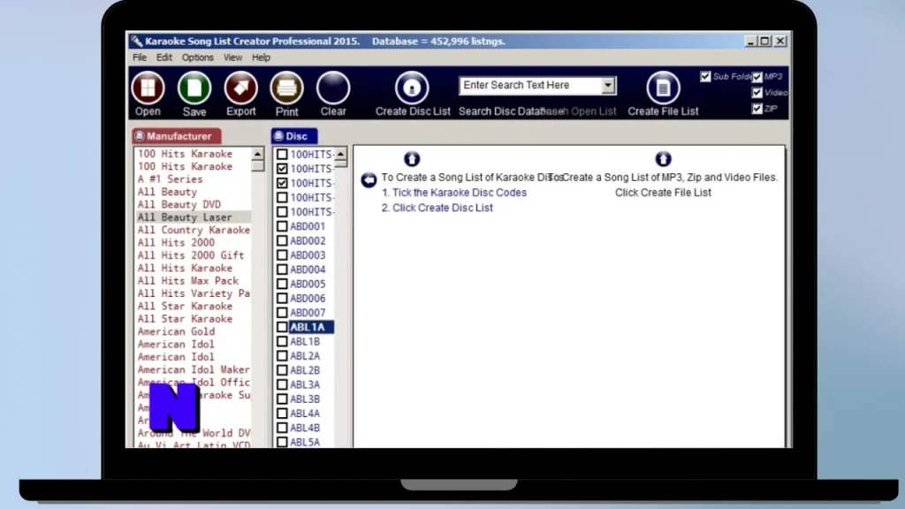This screenshot has height=509, width=905.
Task: Click the Clear toolbar icon
Action: pyautogui.click(x=333, y=87)
